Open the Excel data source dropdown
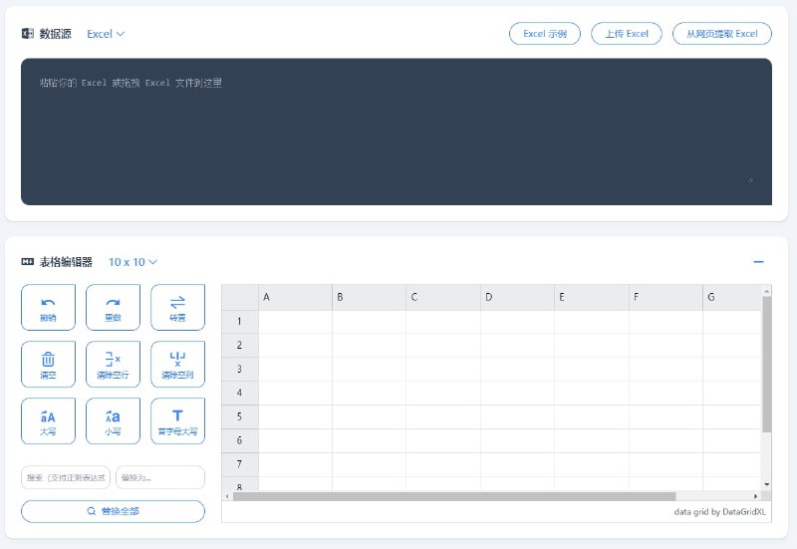 coord(106,34)
